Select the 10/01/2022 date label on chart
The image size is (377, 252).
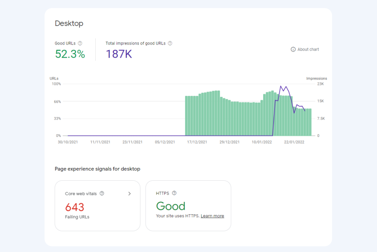tap(262, 142)
